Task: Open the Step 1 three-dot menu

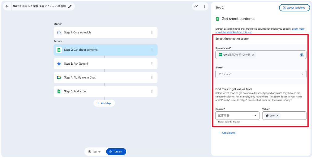Action: coord(152,32)
